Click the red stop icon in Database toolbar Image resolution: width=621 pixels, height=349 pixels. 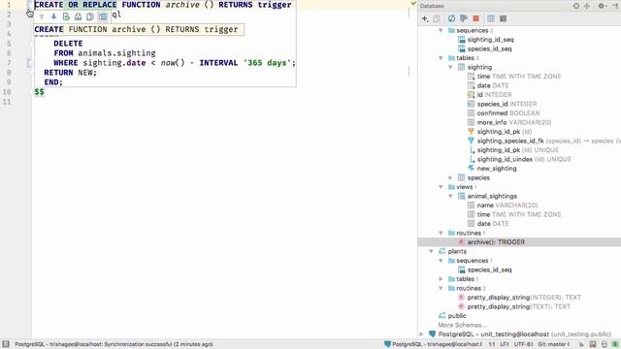coord(476,18)
